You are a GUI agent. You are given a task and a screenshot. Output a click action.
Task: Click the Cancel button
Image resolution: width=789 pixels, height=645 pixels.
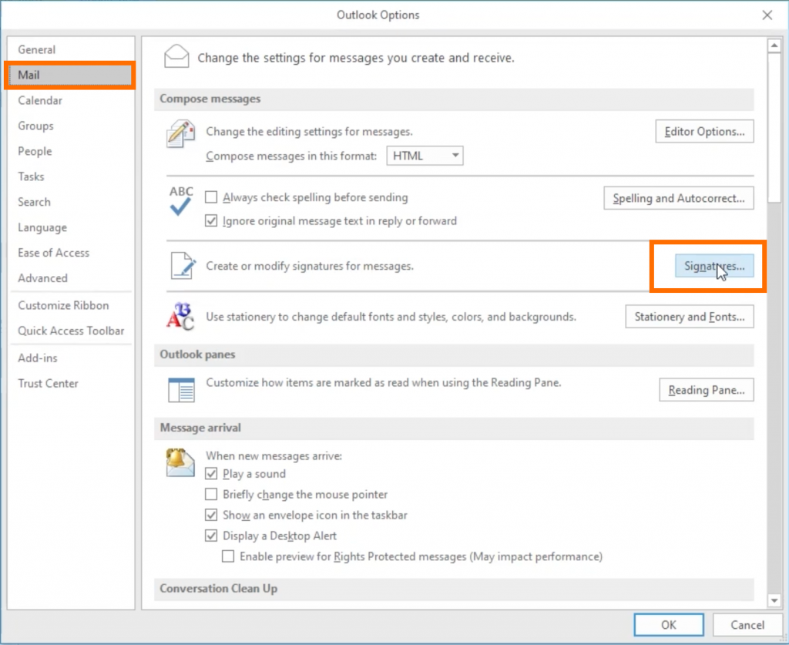747,625
